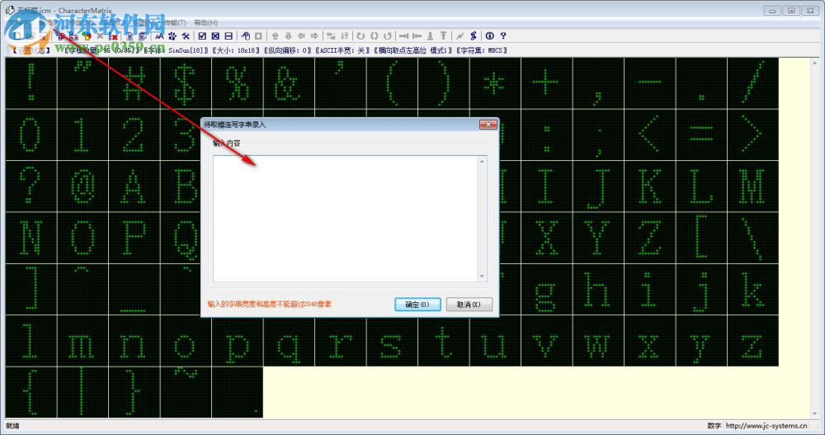This screenshot has height=435, width=825.
Task: Click the 取消(X) button in dialog
Action: coord(469,305)
